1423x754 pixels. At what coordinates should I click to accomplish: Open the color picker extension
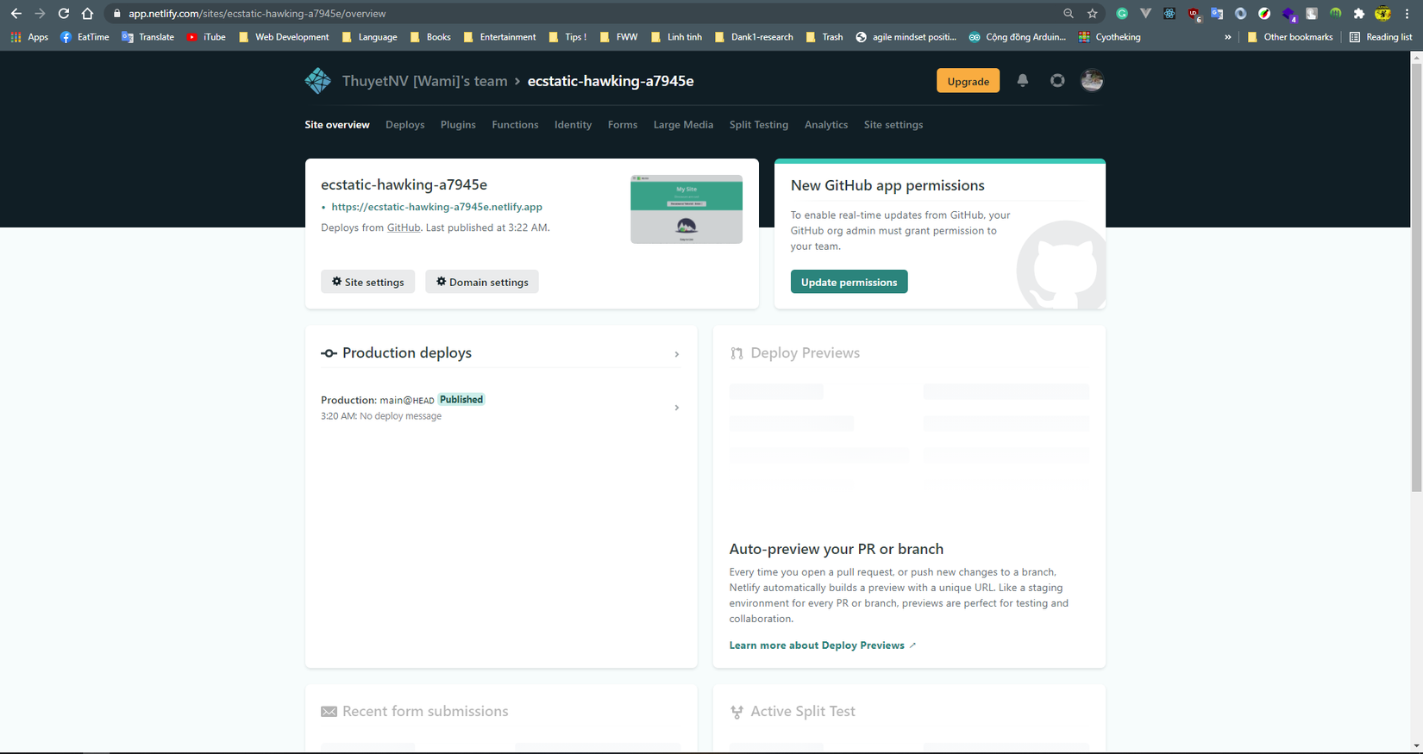[x=1264, y=14]
